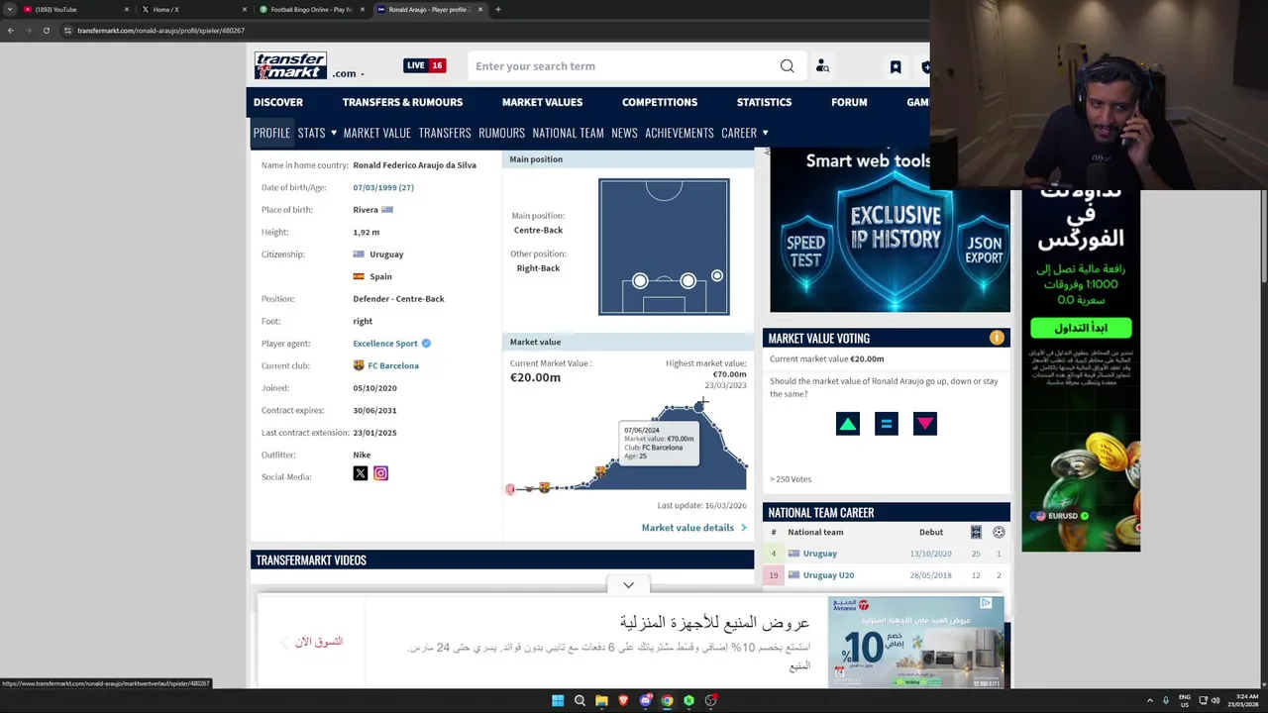Viewport: 1268px width, 713px height.
Task: Open the Excellence Sport agent link
Action: pyautogui.click(x=385, y=344)
